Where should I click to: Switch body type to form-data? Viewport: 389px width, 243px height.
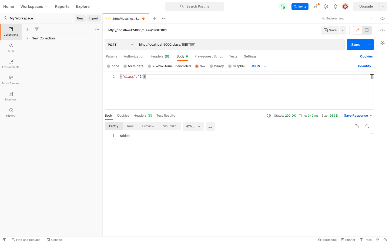click(133, 66)
